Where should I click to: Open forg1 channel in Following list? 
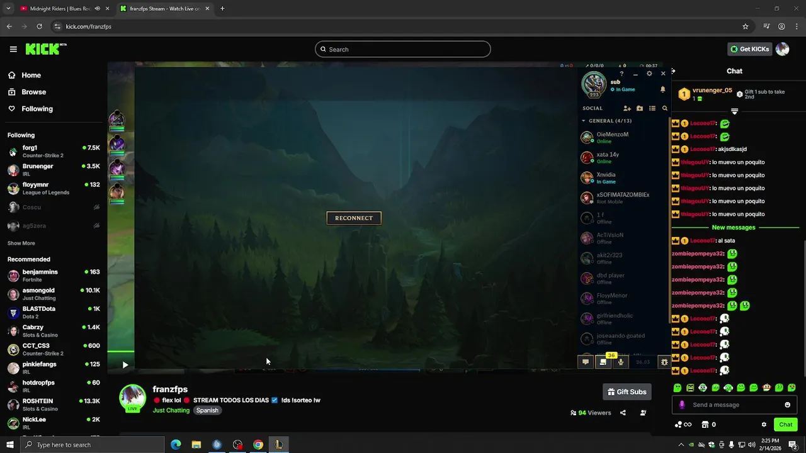(x=54, y=152)
